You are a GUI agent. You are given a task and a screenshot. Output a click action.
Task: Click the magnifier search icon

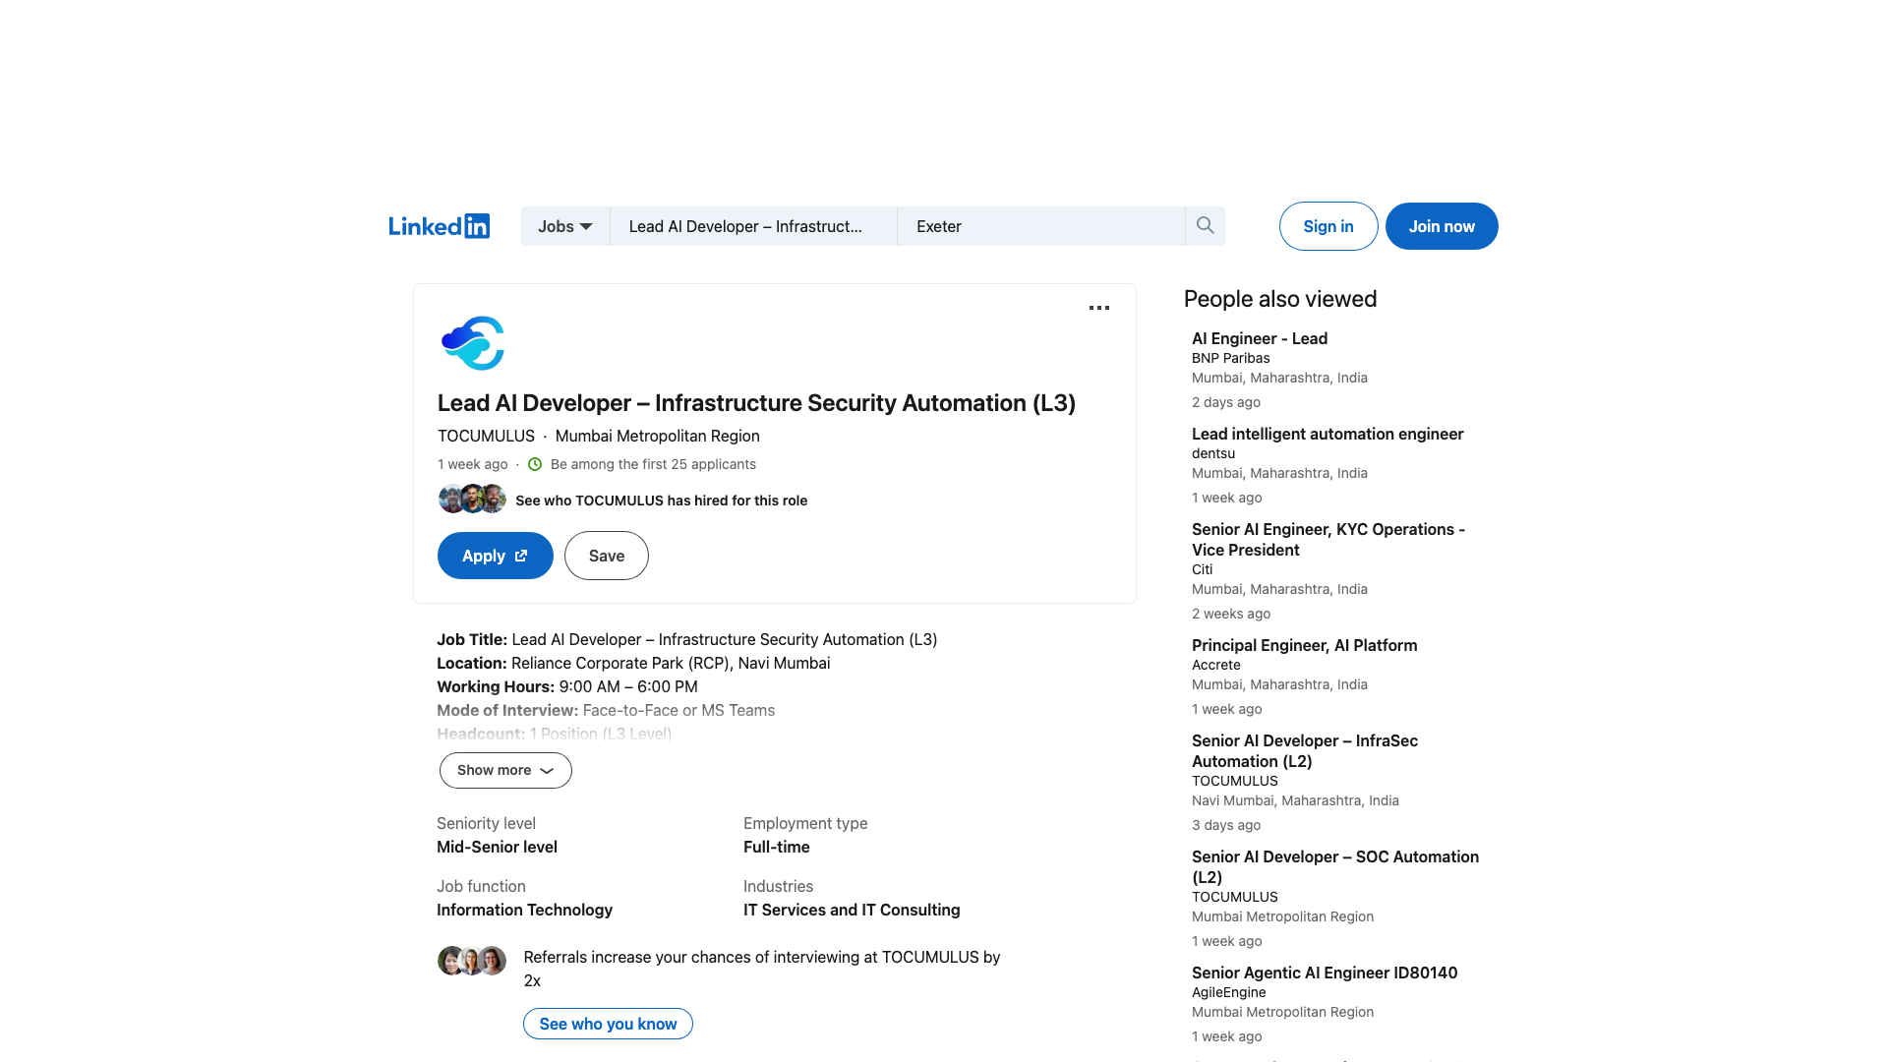point(1205,226)
